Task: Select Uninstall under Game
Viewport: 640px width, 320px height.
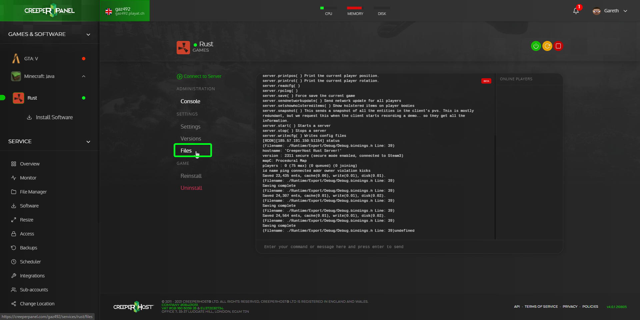Action: (x=191, y=188)
